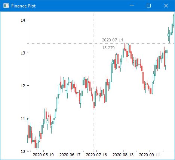Click the x-axis date 2020-05-19
175x160 pixels.
tap(43, 155)
